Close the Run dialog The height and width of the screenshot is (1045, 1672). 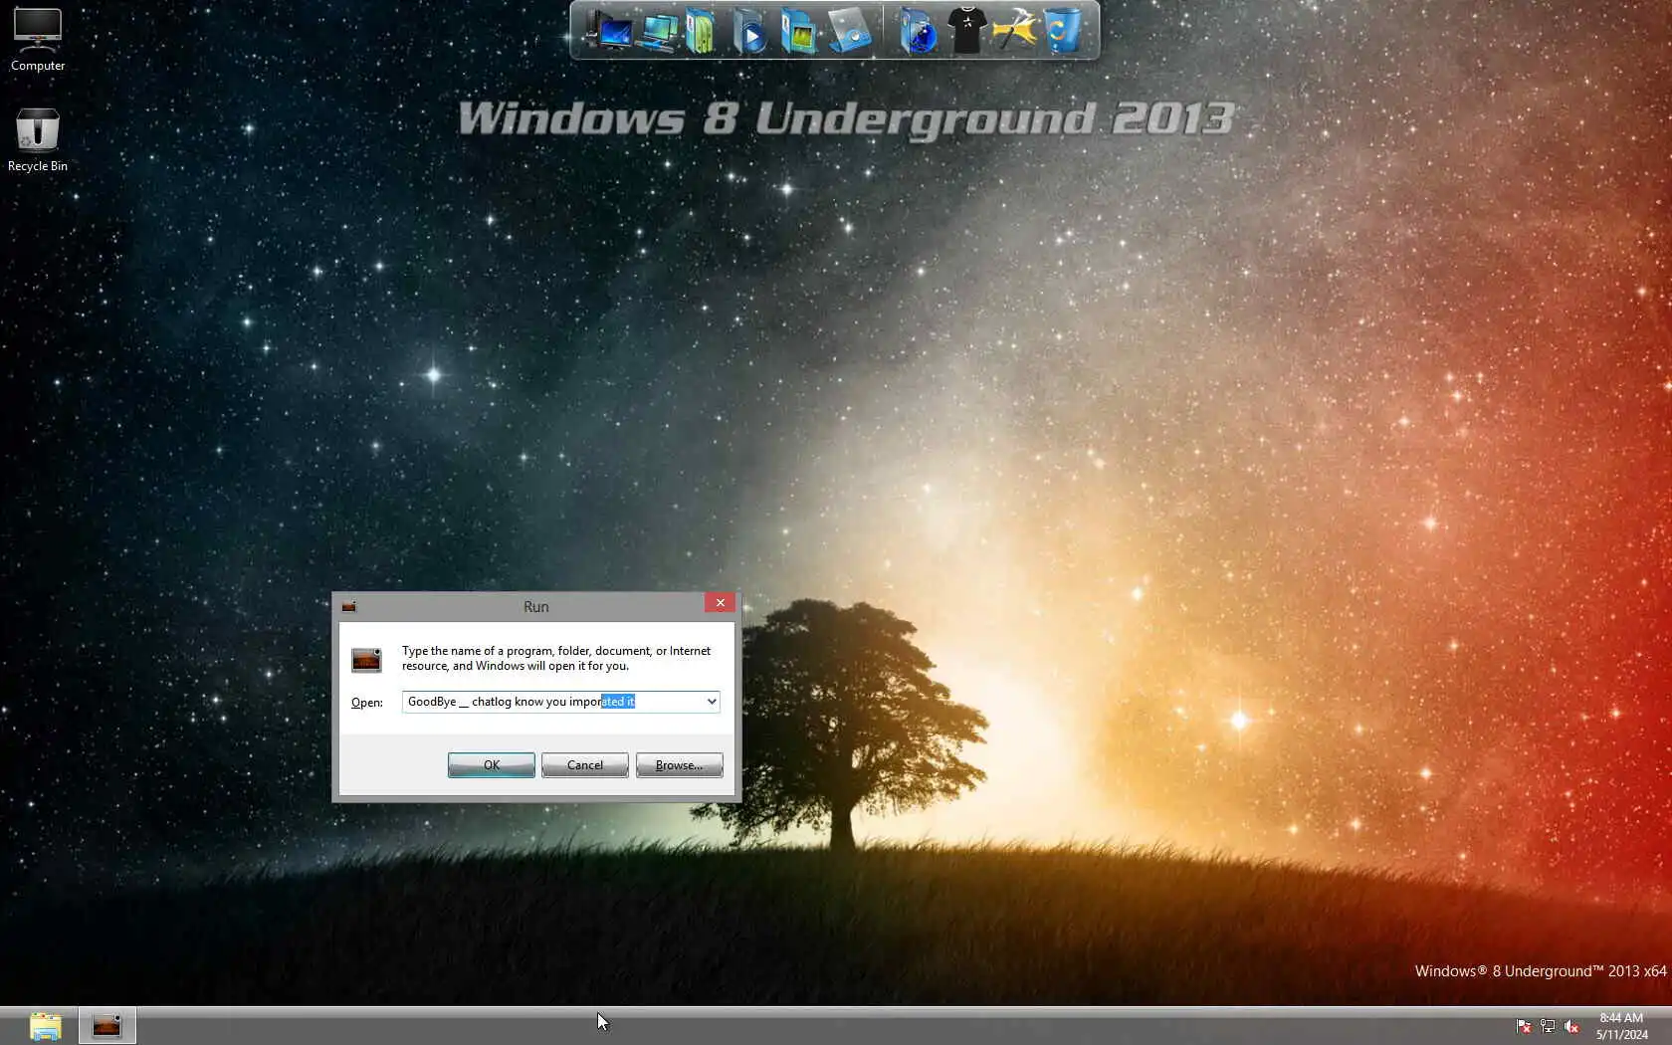[720, 603]
